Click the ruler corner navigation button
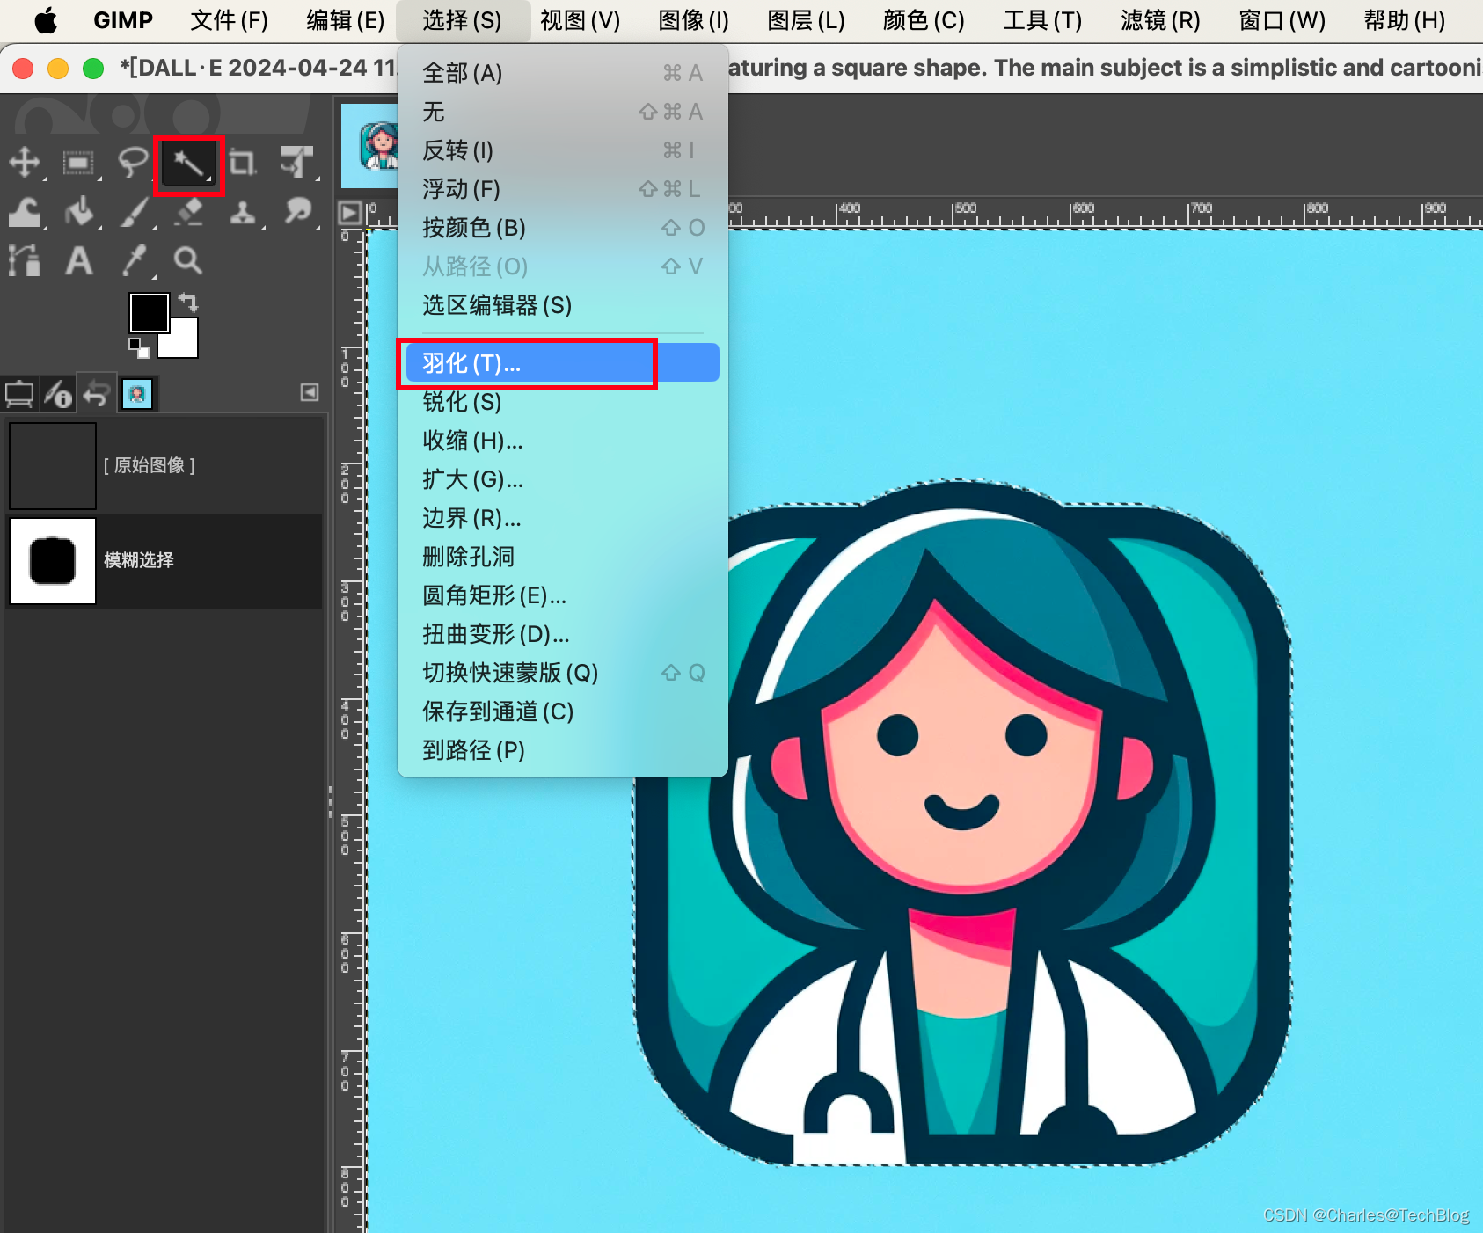 coord(349,212)
